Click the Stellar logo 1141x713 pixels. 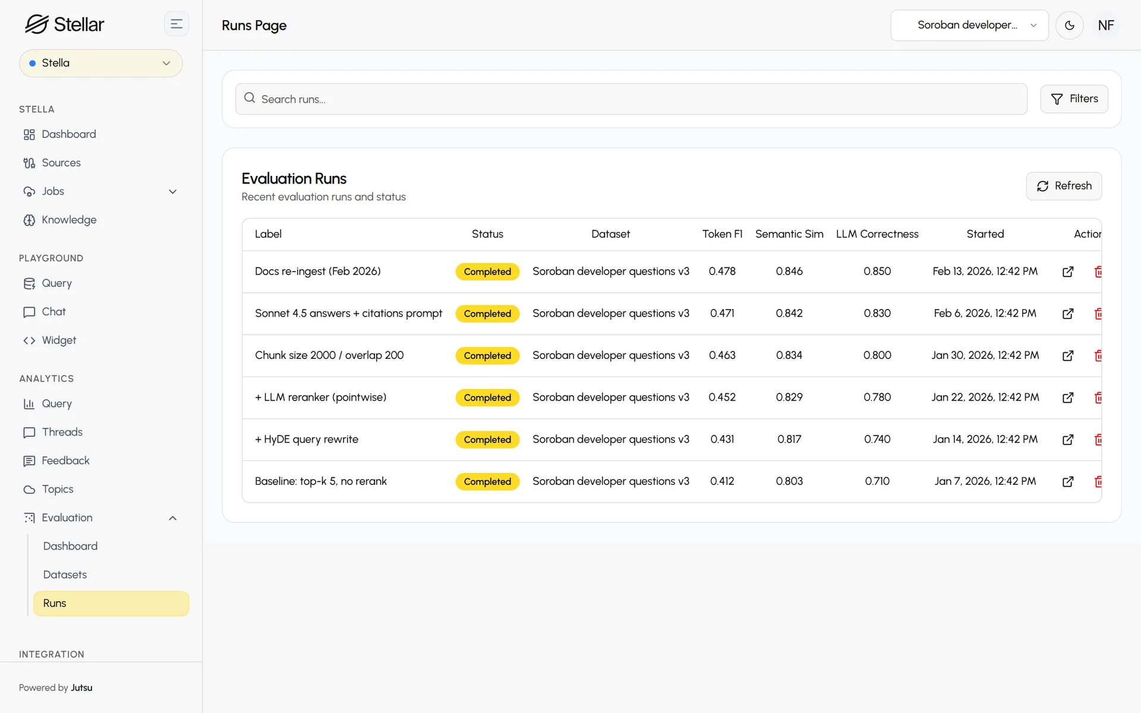click(64, 24)
